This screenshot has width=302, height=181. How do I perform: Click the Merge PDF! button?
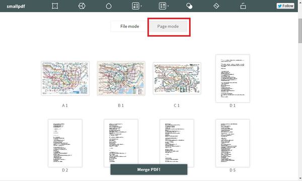[148, 169]
